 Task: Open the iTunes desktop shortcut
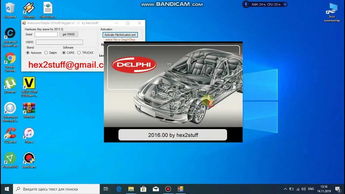29,136
